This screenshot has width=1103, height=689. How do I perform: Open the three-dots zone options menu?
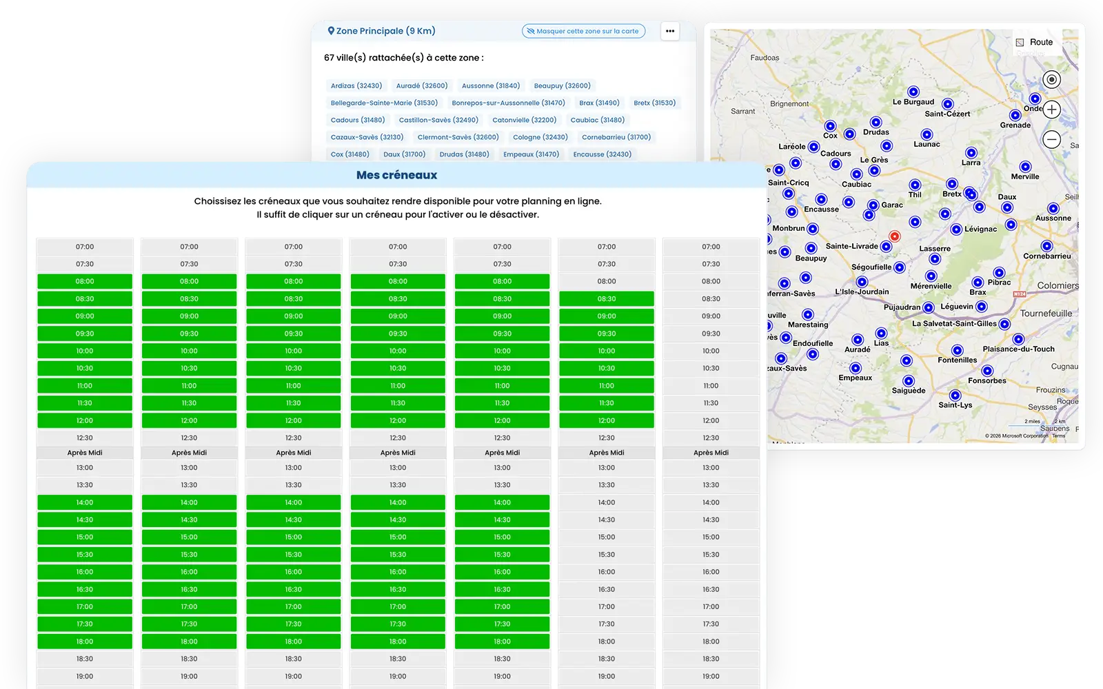[670, 31]
